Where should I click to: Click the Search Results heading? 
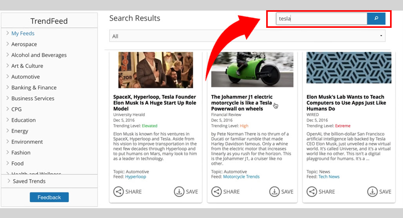(135, 18)
